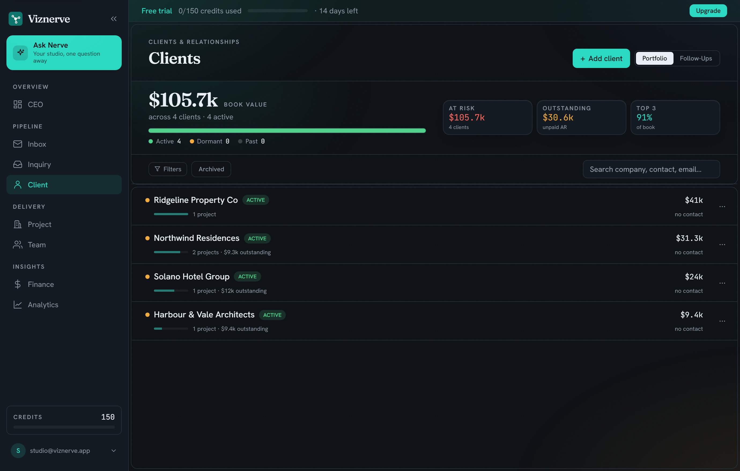Click the Viznerve logo icon

pos(15,19)
